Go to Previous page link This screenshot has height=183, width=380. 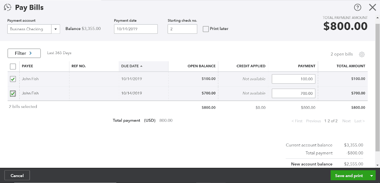coord(313,121)
